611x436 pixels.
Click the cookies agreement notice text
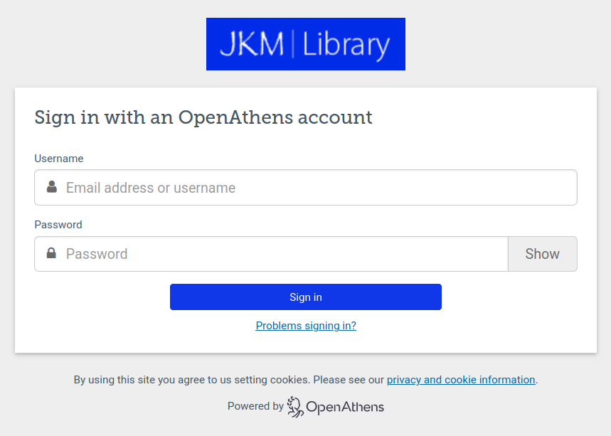pyautogui.click(x=213, y=379)
